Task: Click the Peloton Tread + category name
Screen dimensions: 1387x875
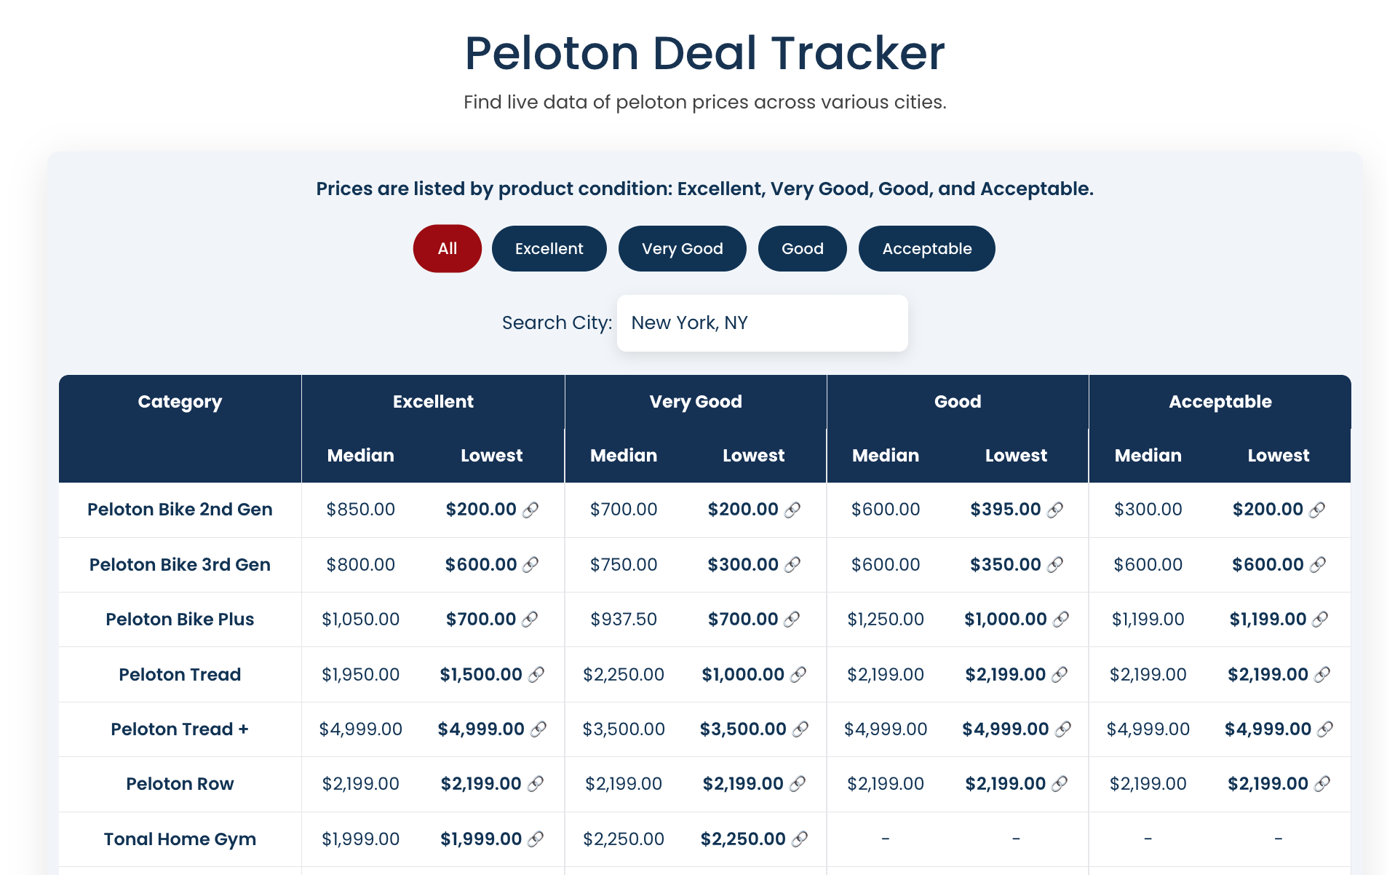Action: click(180, 729)
